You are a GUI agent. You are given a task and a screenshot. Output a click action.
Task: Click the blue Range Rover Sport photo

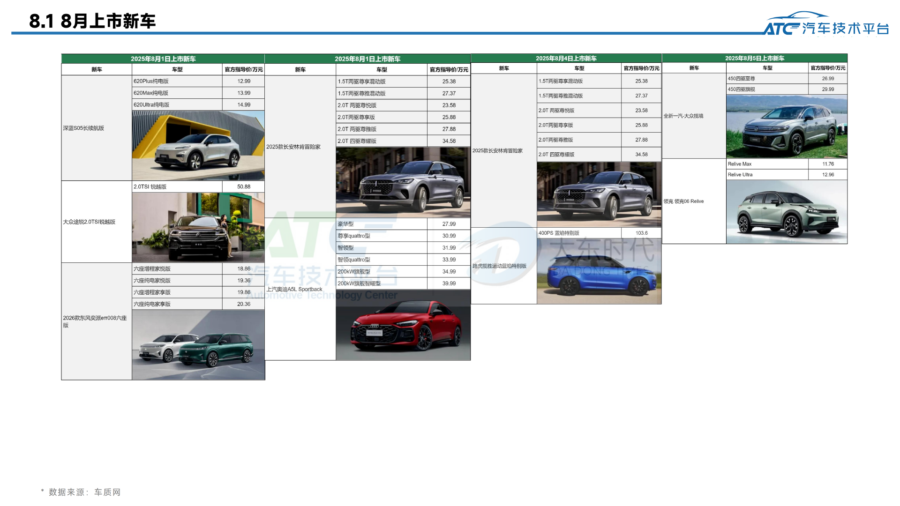(599, 272)
